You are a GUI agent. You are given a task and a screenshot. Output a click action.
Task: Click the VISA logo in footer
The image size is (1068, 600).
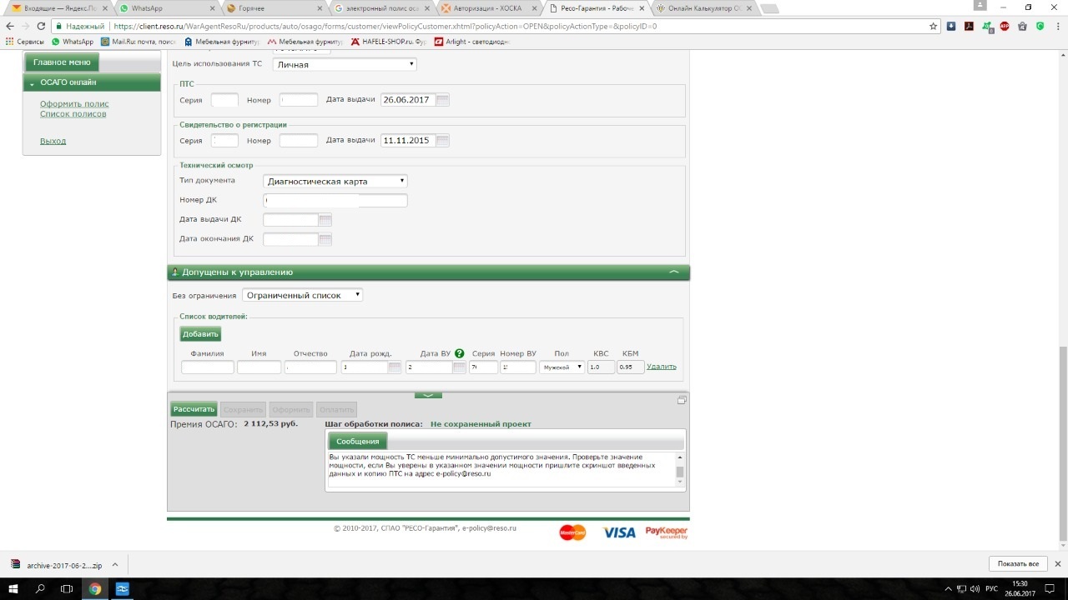click(x=619, y=532)
